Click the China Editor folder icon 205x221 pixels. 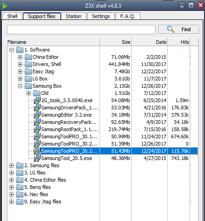pos(28,57)
